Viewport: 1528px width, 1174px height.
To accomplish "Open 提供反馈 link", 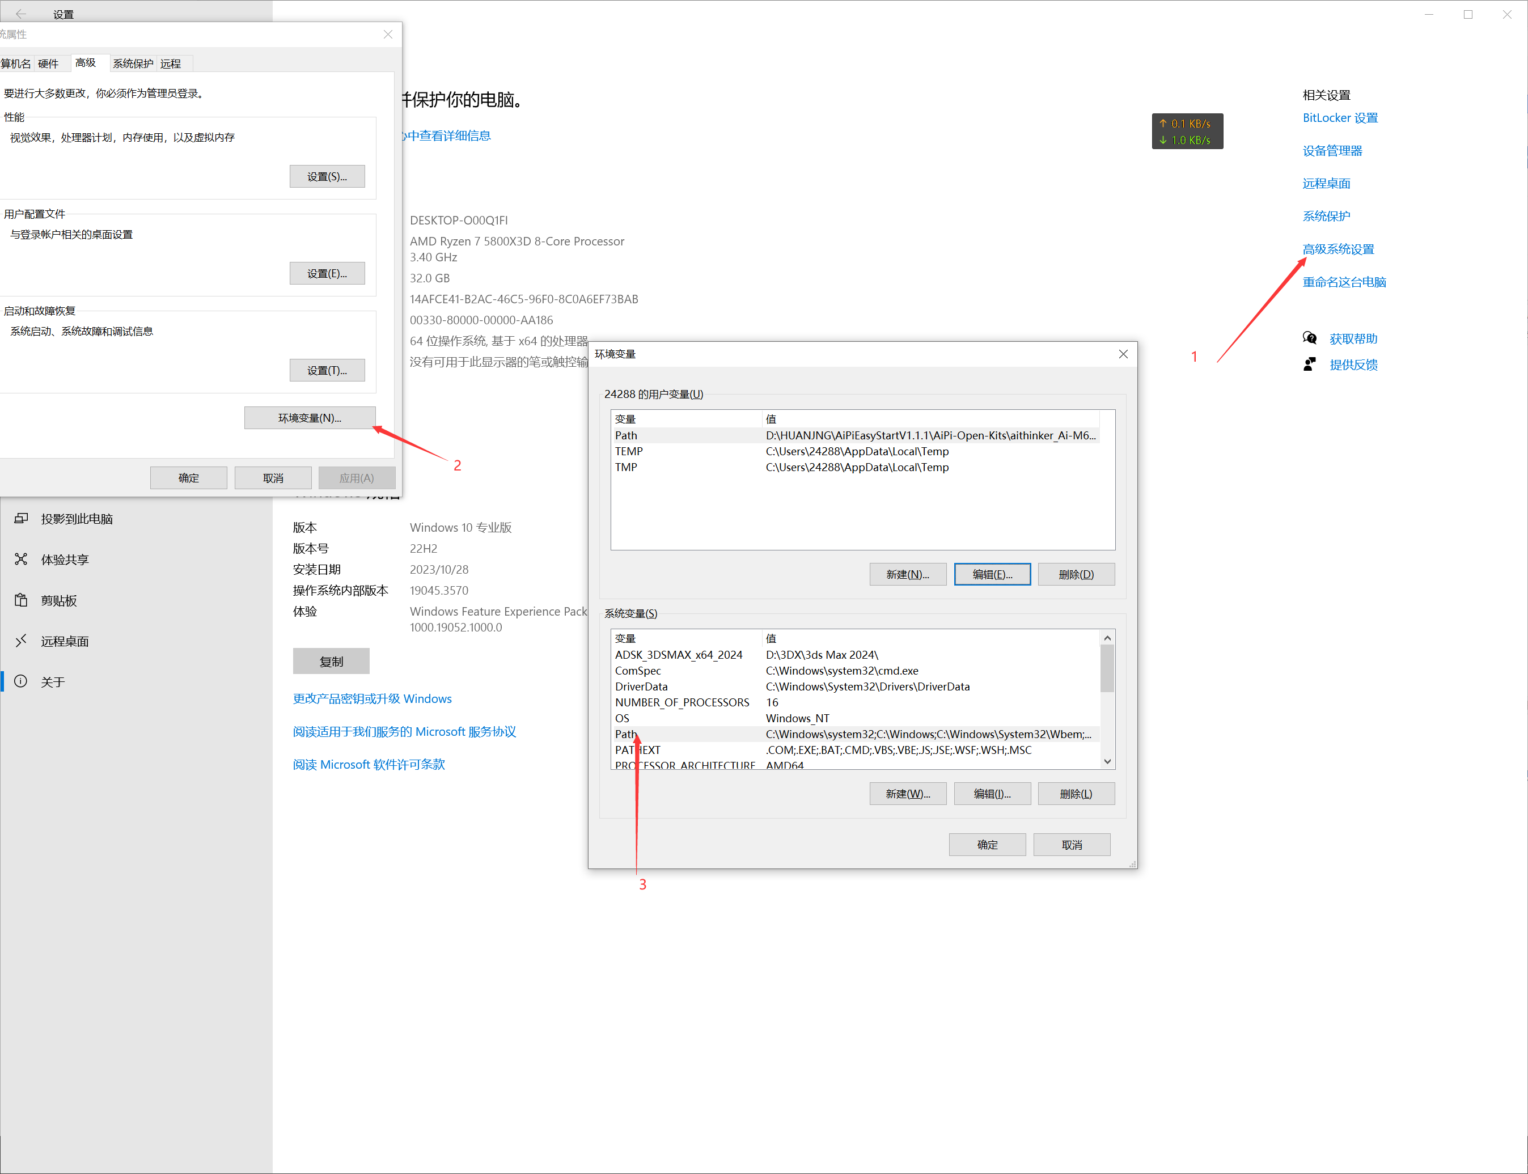I will (x=1353, y=365).
